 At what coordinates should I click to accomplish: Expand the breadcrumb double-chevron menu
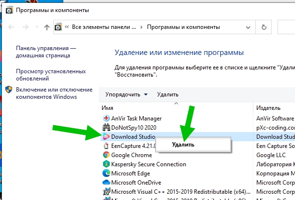coord(67,27)
